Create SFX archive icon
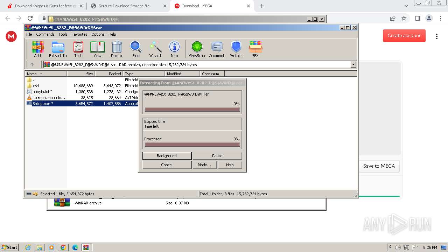 tap(255, 49)
